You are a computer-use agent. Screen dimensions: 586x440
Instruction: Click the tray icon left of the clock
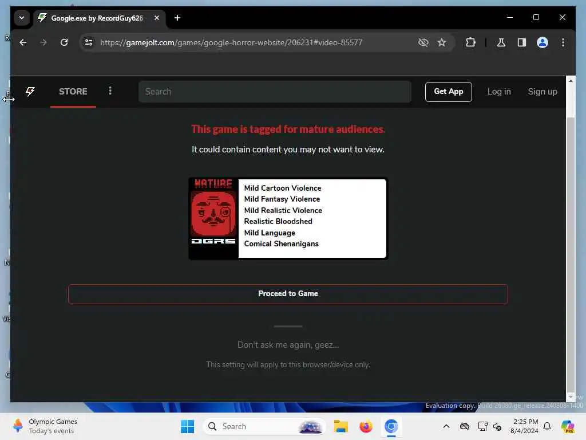coord(497,426)
